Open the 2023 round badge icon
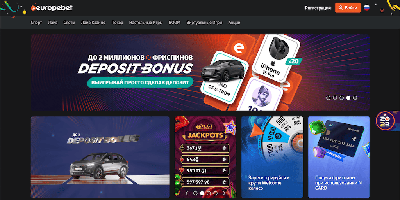The height and width of the screenshot is (200, 400). click(385, 121)
